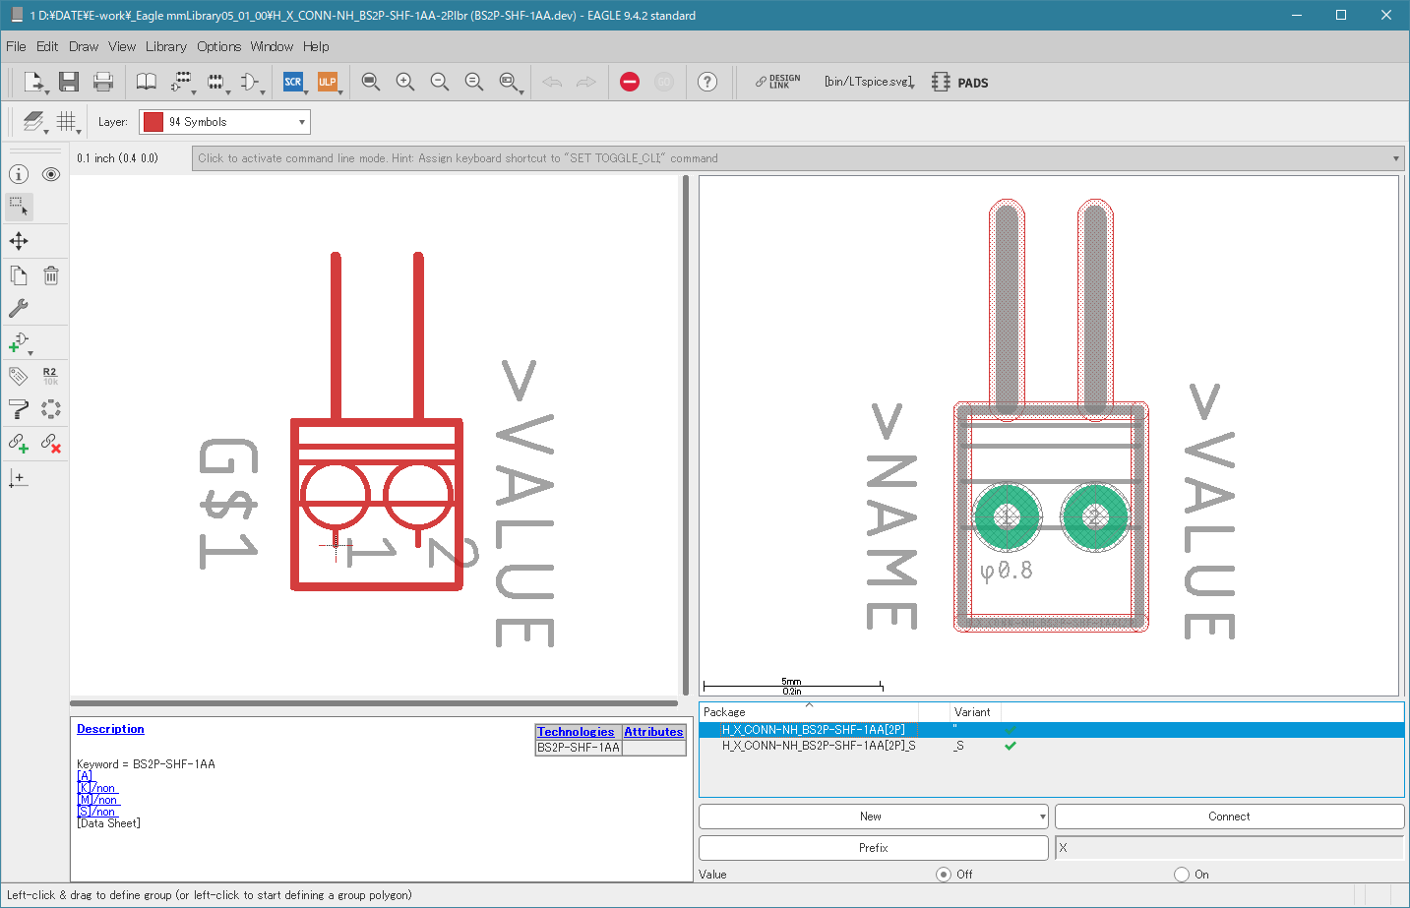Select the Value Off radio button

tap(944, 874)
